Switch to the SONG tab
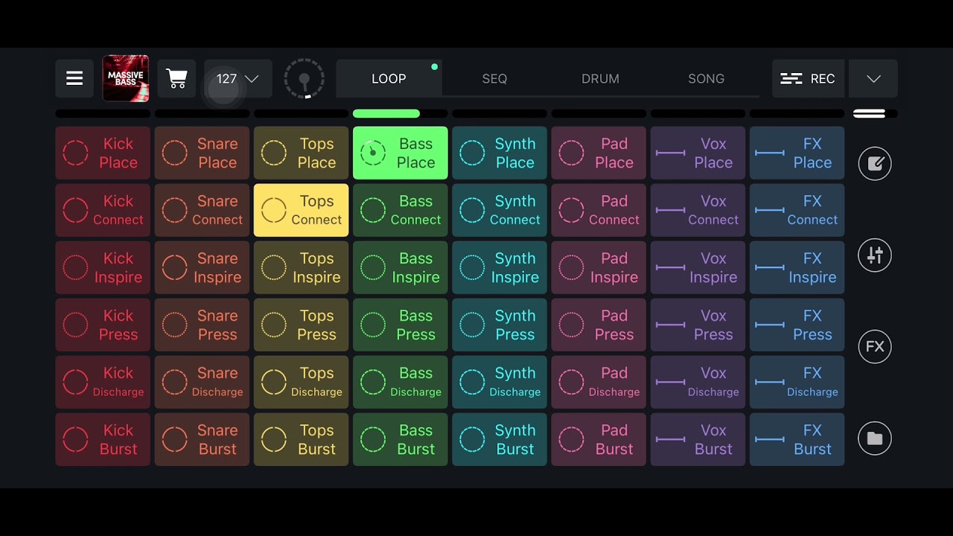Screen dimensions: 953x536 (x=706, y=78)
